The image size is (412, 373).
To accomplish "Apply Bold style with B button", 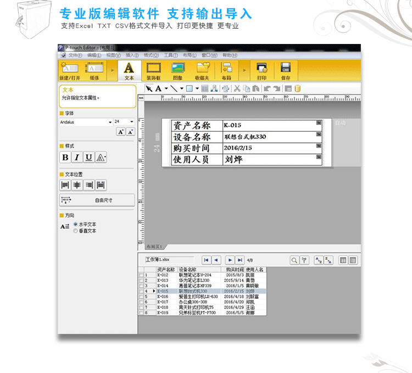I will [x=65, y=158].
